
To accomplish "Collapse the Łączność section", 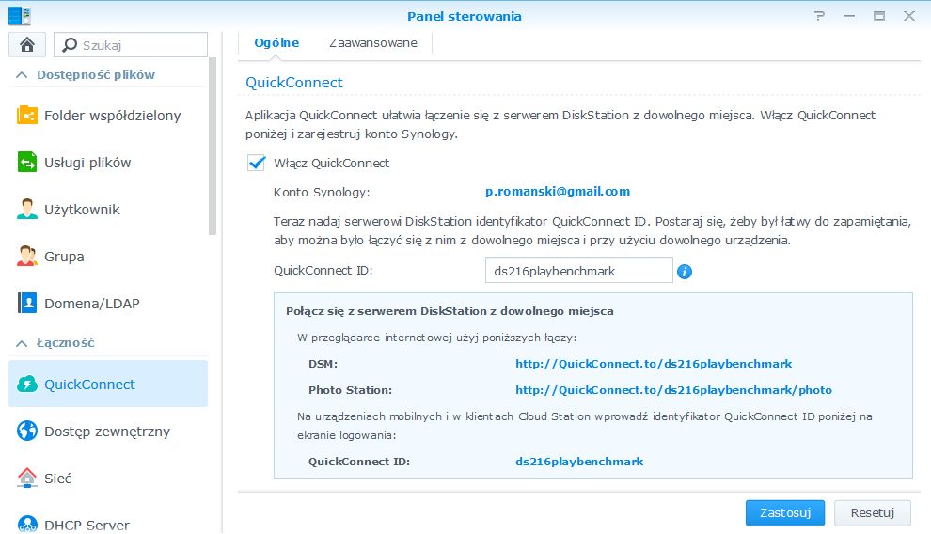I will (x=22, y=343).
